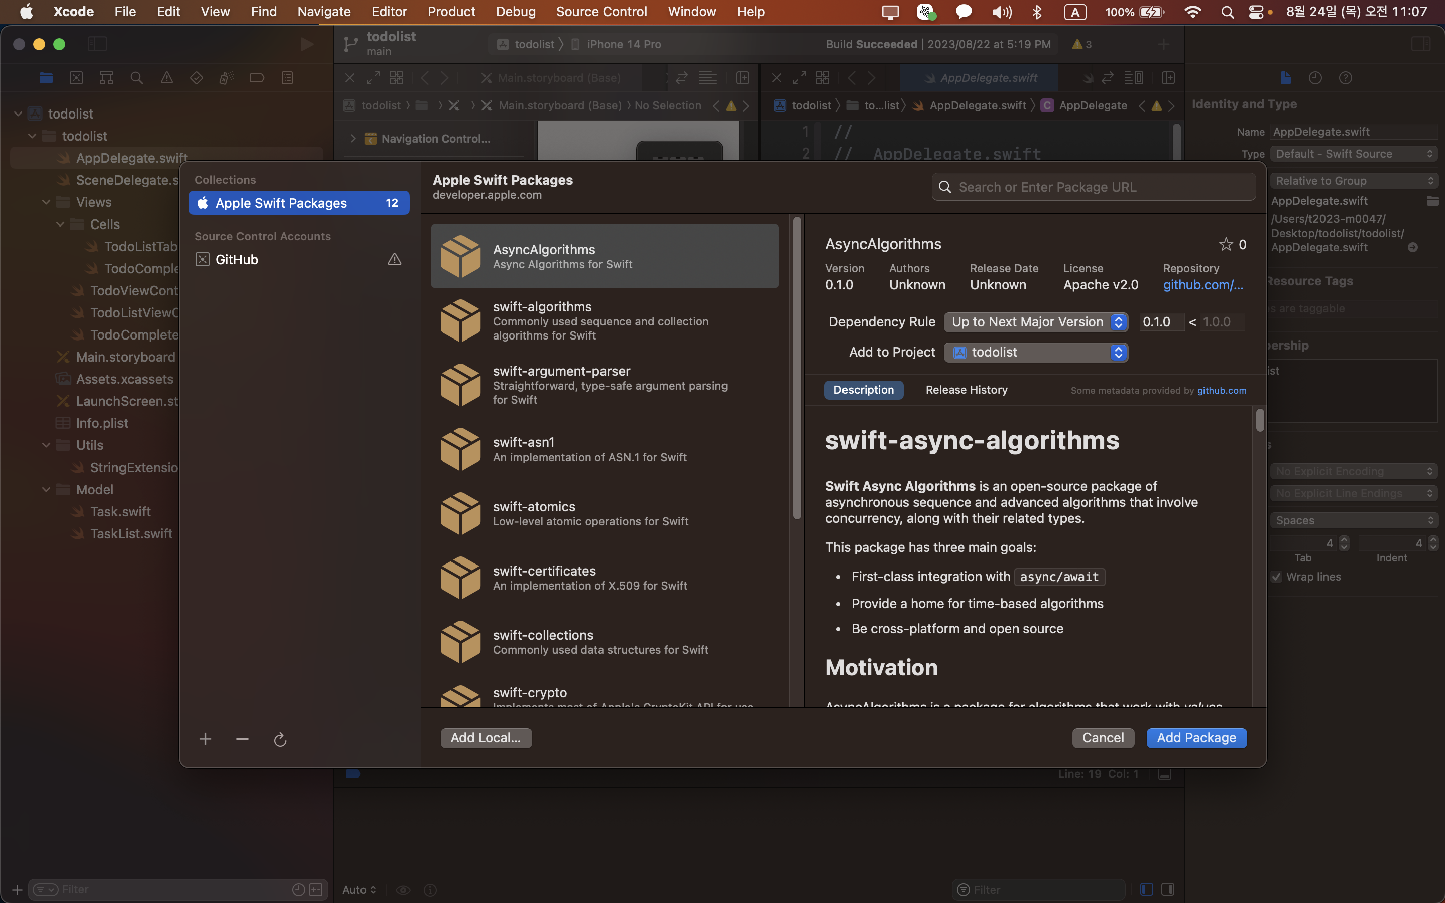Collapse the Cells folder
The width and height of the screenshot is (1445, 903).
pyautogui.click(x=60, y=224)
